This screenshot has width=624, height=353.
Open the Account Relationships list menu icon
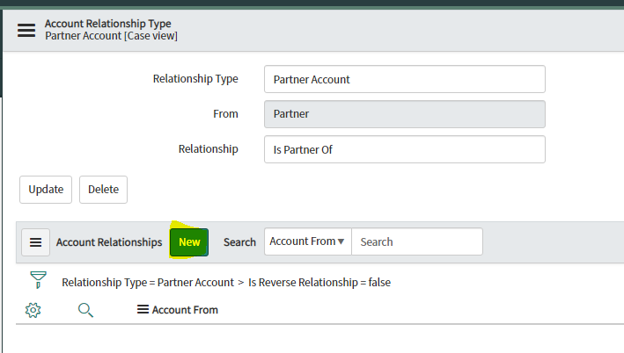(35, 242)
